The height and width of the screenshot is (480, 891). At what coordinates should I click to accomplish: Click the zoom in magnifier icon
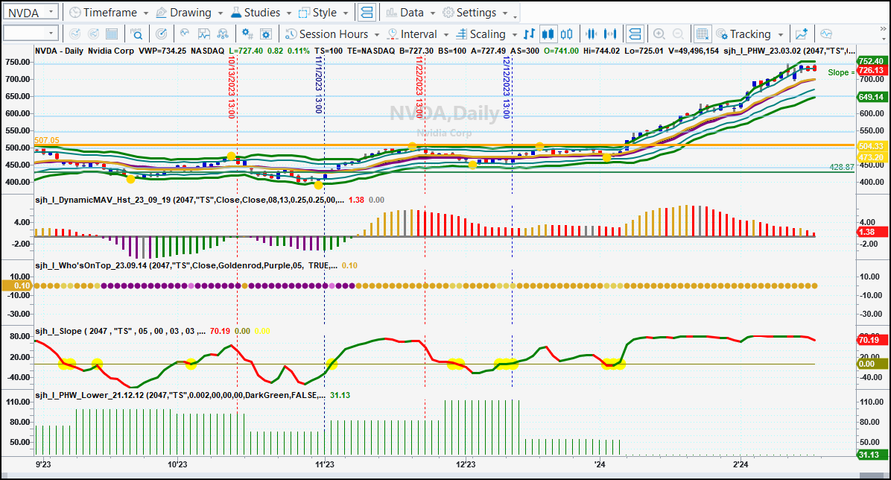click(659, 34)
